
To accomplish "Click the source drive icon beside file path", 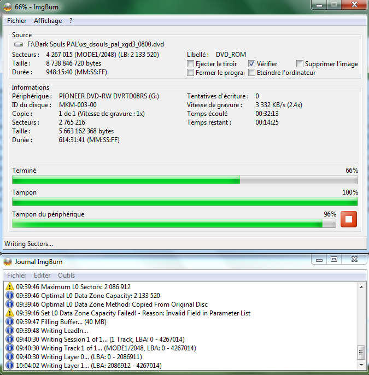I will [19, 44].
